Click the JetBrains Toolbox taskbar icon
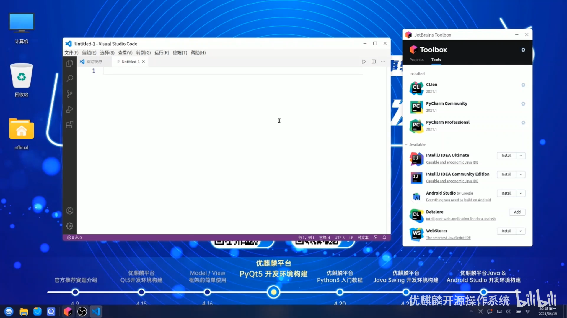 click(x=68, y=312)
